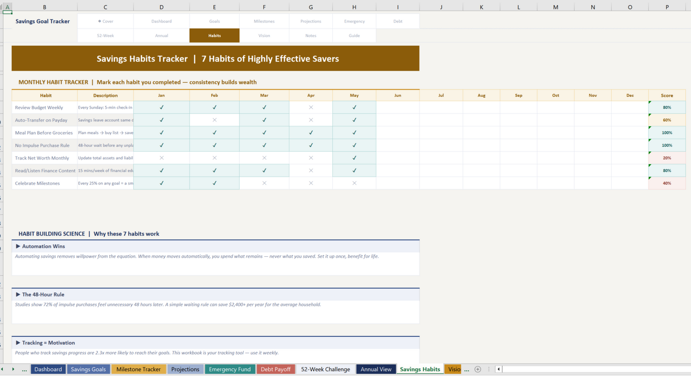Toggle Apr checkmark for Meal Plan Before Groceries
The width and height of the screenshot is (691, 376).
(311, 133)
